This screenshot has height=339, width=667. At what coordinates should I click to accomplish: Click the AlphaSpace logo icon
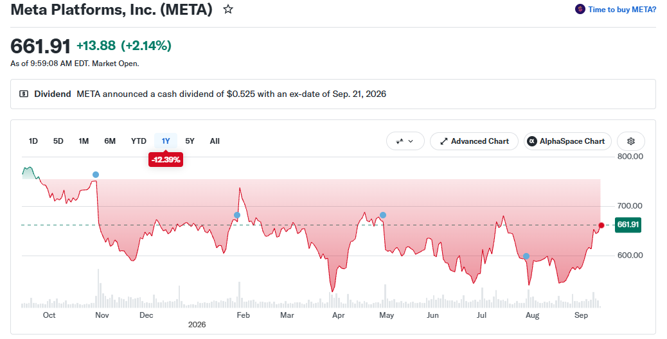[531, 141]
